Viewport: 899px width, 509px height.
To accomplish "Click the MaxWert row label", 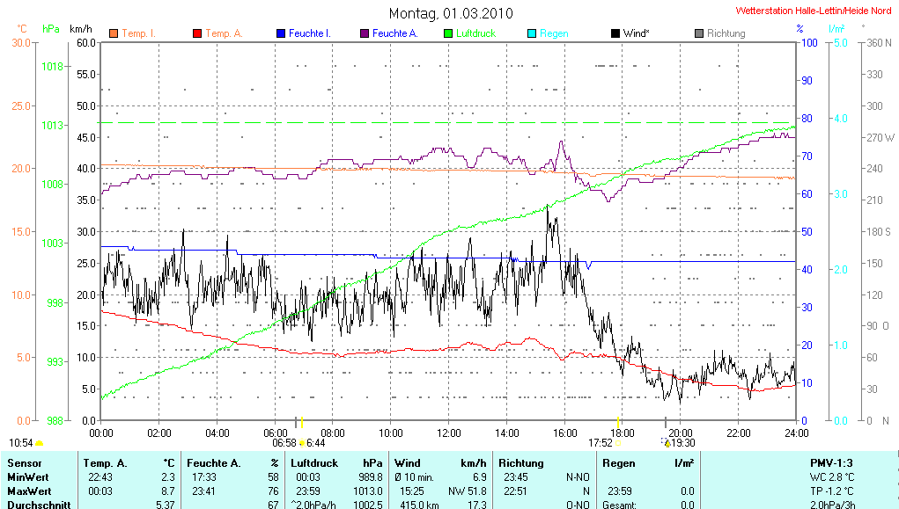I will pyautogui.click(x=29, y=491).
